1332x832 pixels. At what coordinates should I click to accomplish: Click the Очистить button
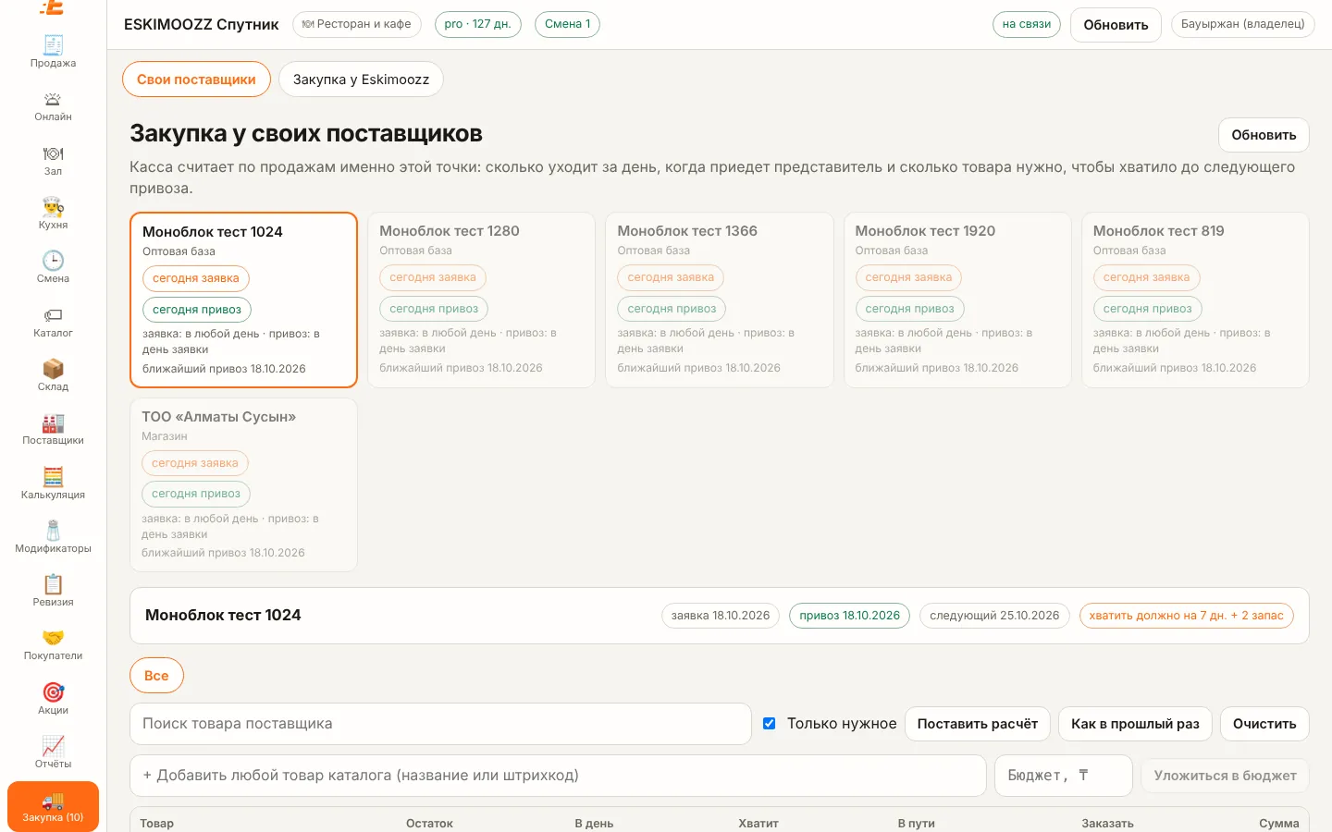[x=1264, y=724]
